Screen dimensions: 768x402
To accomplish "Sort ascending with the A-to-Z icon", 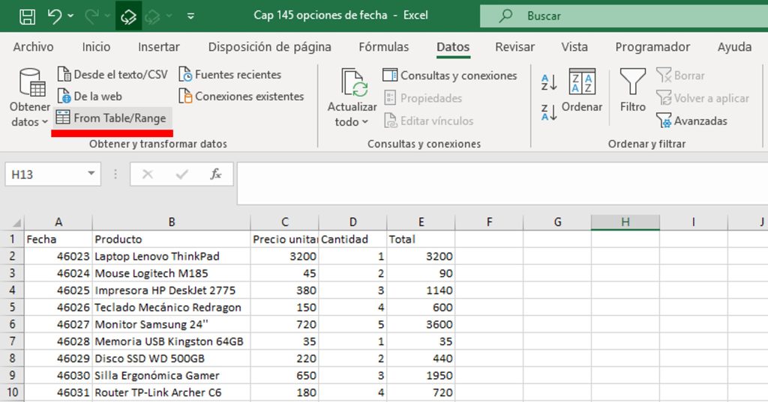I will point(549,82).
